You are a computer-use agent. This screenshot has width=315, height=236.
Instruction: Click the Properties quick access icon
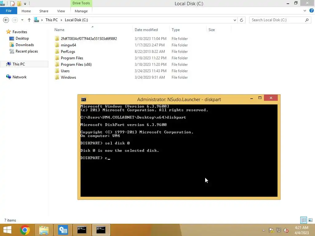12,3
